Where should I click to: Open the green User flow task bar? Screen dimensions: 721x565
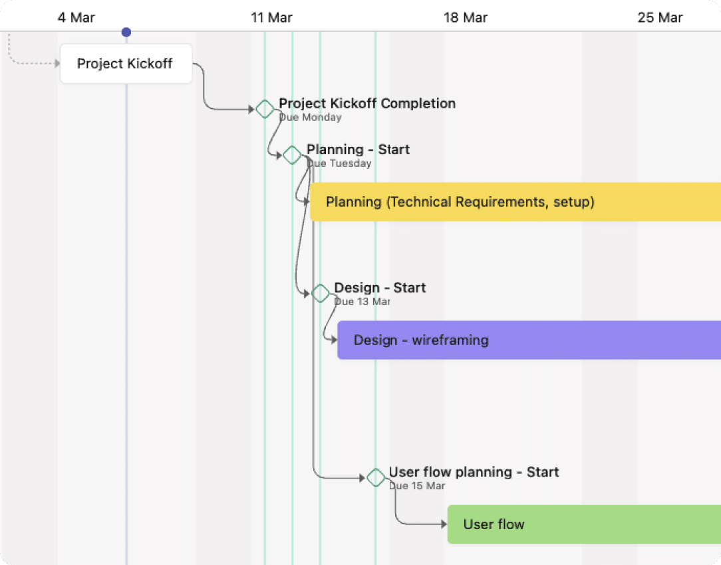pyautogui.click(x=584, y=524)
